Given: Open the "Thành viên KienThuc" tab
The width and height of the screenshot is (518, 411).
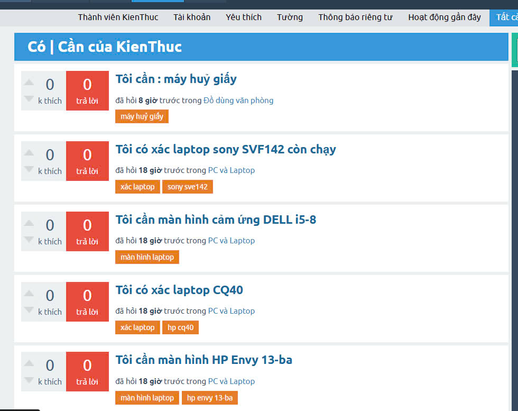Looking at the screenshot, I should pos(118,17).
